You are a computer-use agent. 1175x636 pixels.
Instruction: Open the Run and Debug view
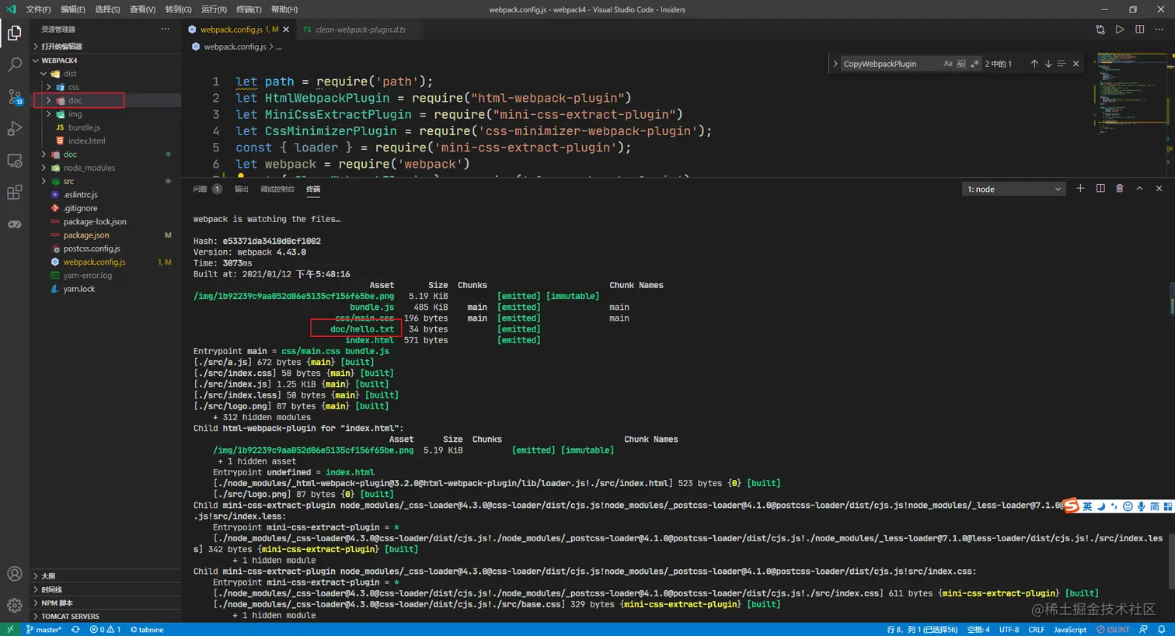pos(14,129)
